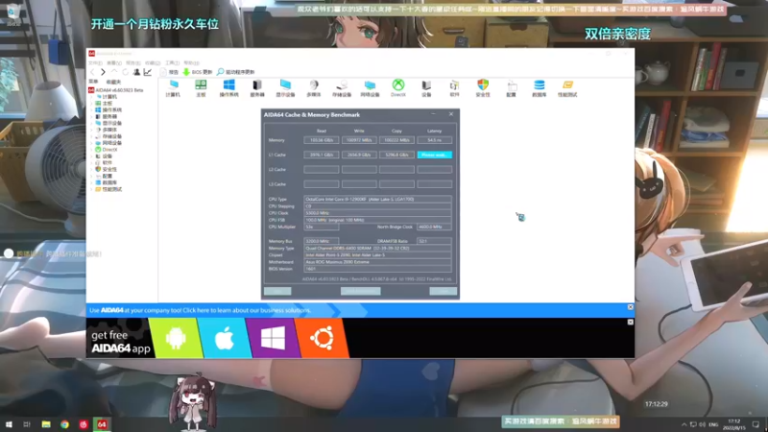Open the 安全性 (Security) shield icon in main pane
768x432 pixels.
483,88
